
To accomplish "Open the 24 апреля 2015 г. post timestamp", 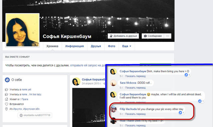I will coord(92,83).
